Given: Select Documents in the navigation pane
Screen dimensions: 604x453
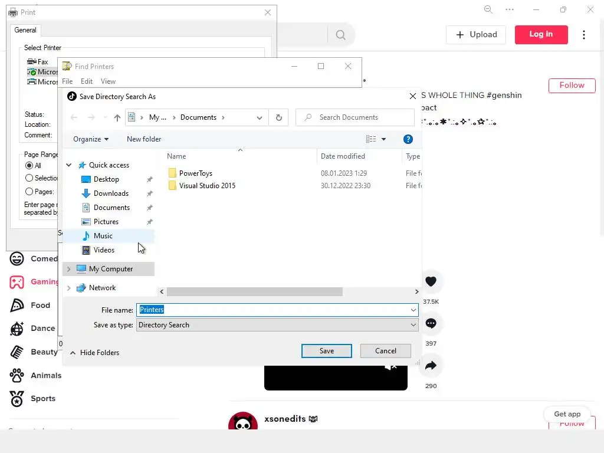Looking at the screenshot, I should coord(111,208).
